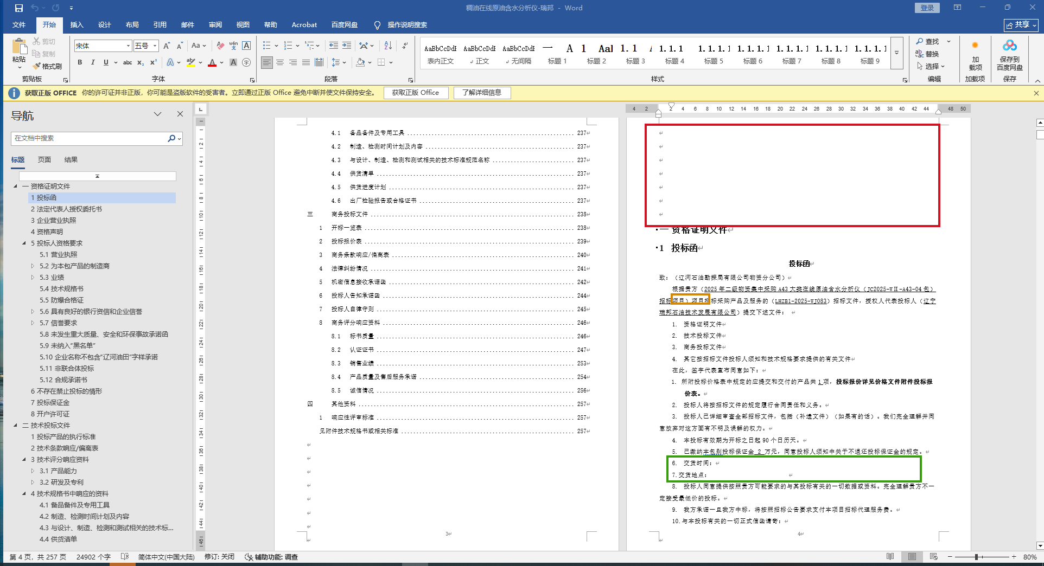1044x566 pixels.
Task: Open the Change Case (Aa) dropdown
Action: 199,46
